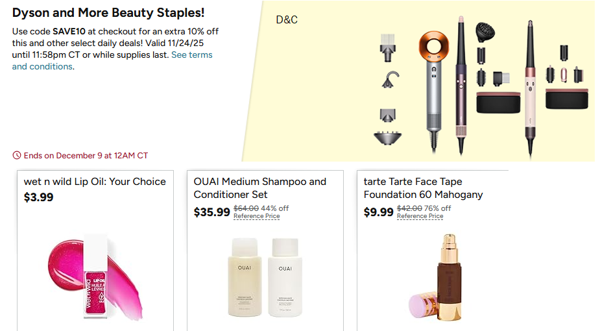
Task: Click the $3.99 lip oil price
Action: click(x=39, y=197)
